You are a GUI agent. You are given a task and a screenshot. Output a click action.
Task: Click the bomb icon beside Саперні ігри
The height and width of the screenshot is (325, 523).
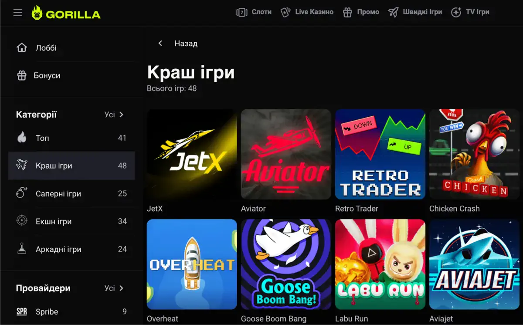[22, 193]
